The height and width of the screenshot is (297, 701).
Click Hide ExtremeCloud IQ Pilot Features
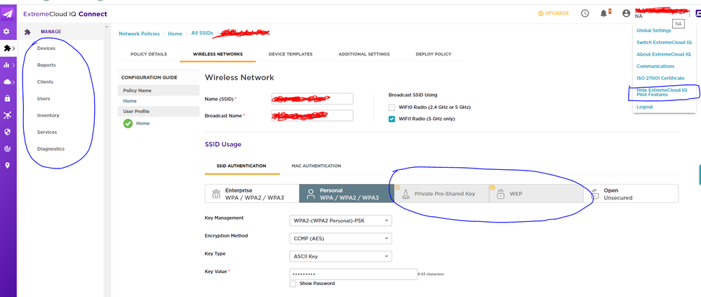[x=662, y=92]
